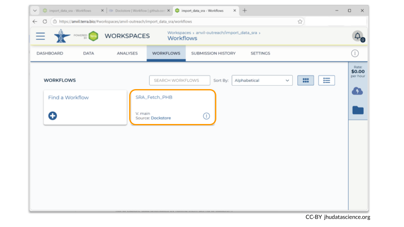Switch to card grid view
The width and height of the screenshot is (404, 227).
306,80
